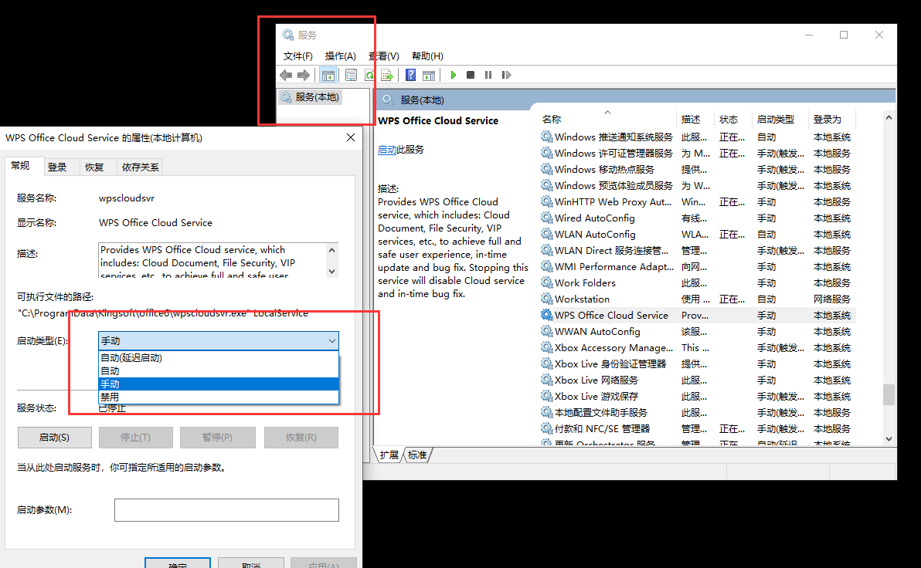
Task: Sort services by 状态 column header
Action: 732,119
